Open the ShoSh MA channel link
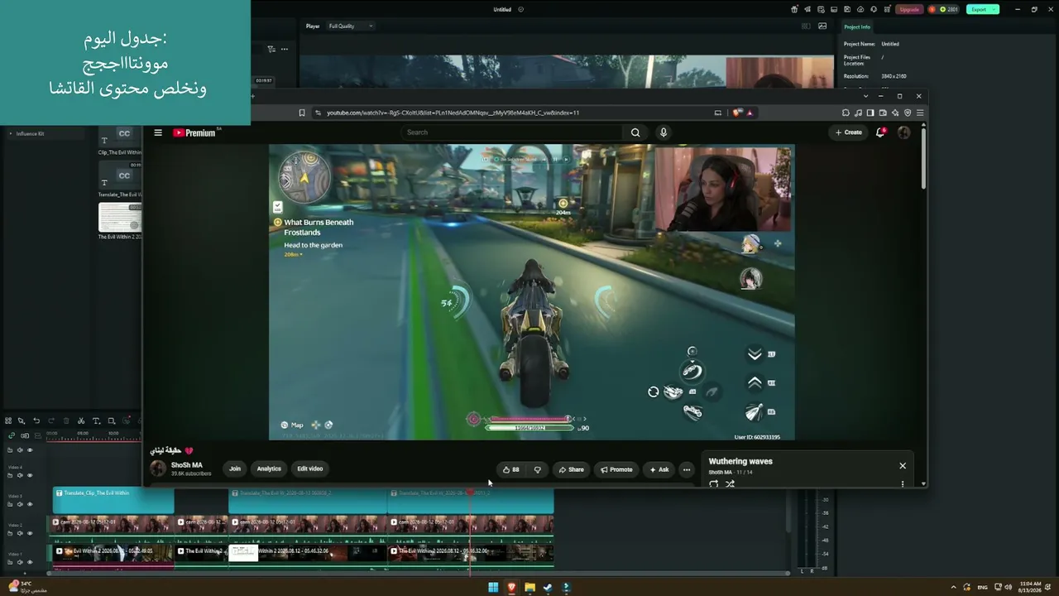This screenshot has width=1059, height=596. point(186,465)
